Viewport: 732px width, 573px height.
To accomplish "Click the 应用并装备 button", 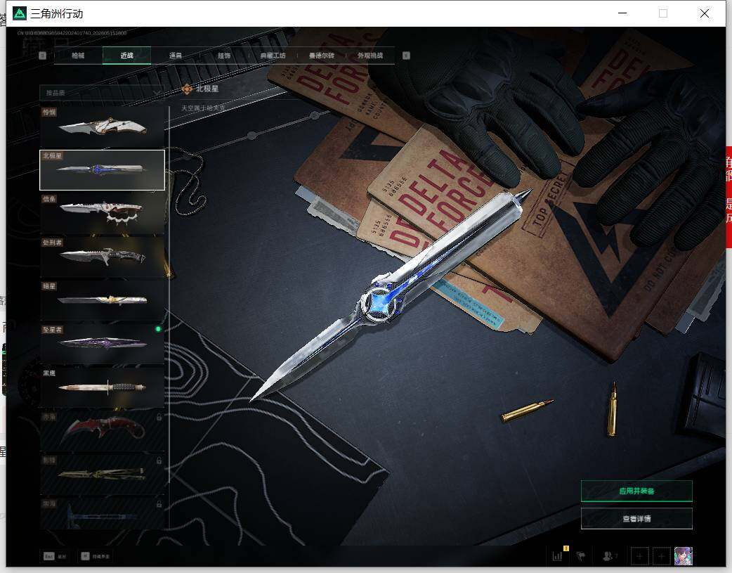I will (636, 491).
